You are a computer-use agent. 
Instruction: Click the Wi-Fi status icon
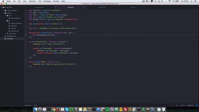point(169,1)
